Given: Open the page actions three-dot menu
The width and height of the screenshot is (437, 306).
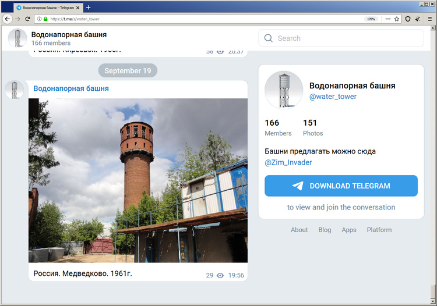Looking at the screenshot, I should [x=388, y=19].
